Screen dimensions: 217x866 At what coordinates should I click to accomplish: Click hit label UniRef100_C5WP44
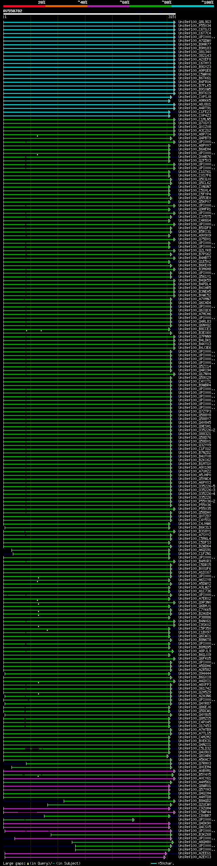click(195, 812)
